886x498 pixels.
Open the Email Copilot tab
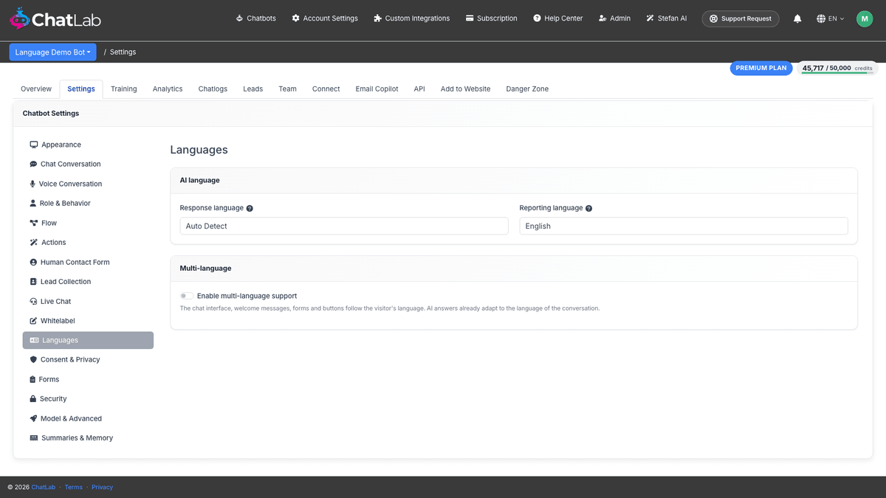click(x=377, y=89)
